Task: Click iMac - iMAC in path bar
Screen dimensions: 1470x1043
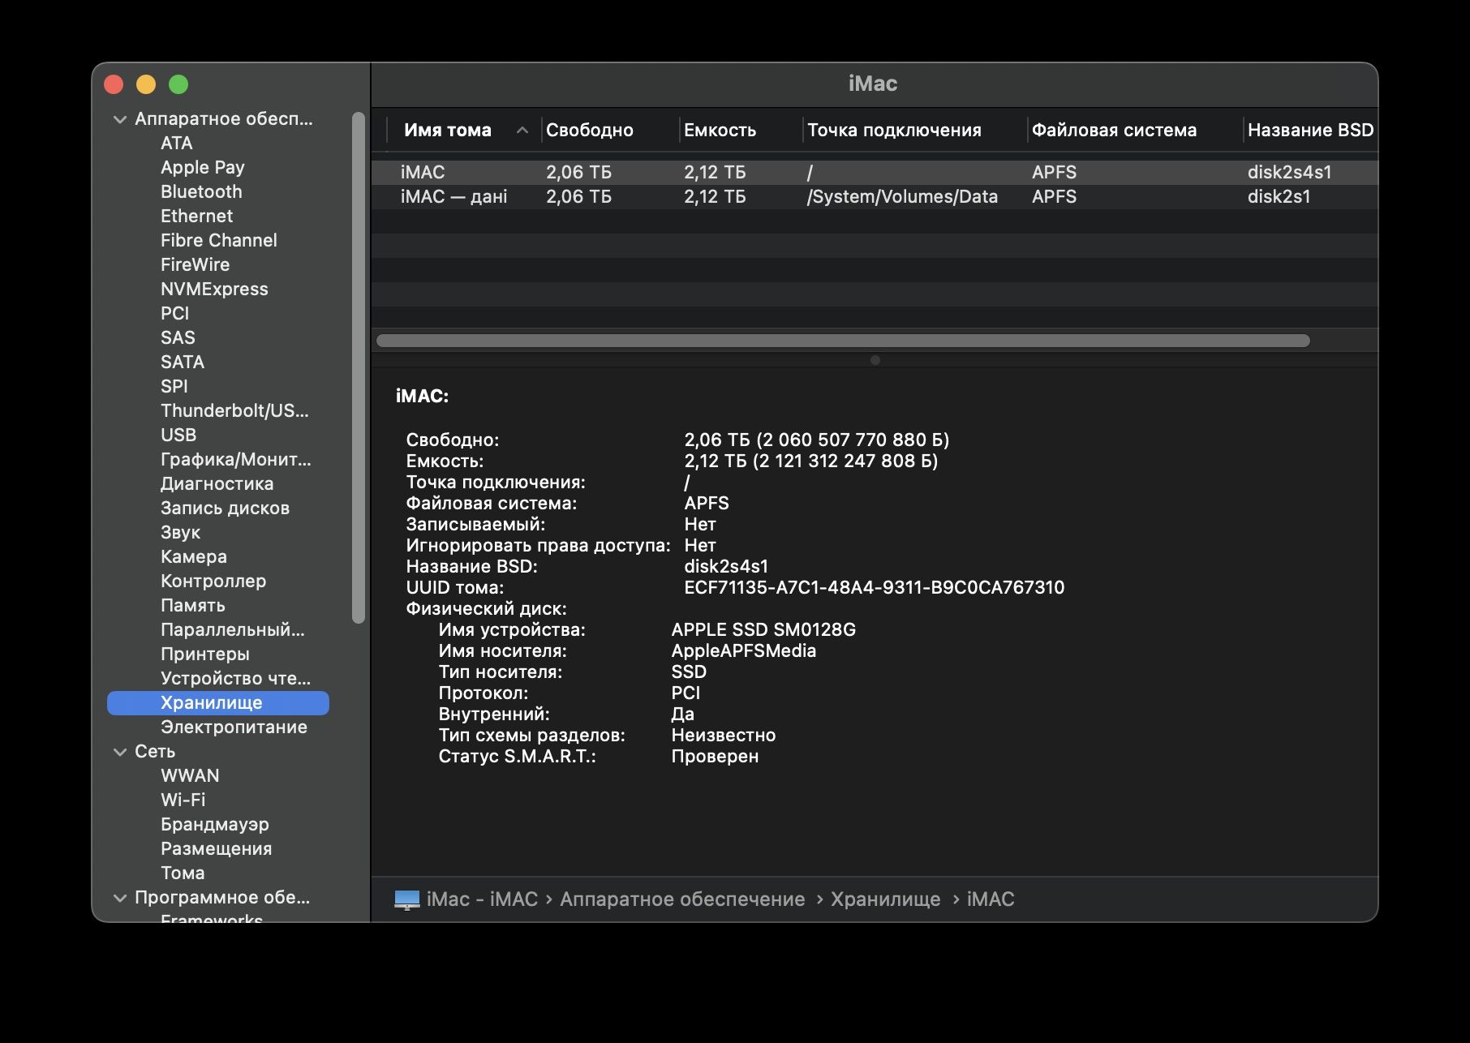Action: [x=482, y=899]
